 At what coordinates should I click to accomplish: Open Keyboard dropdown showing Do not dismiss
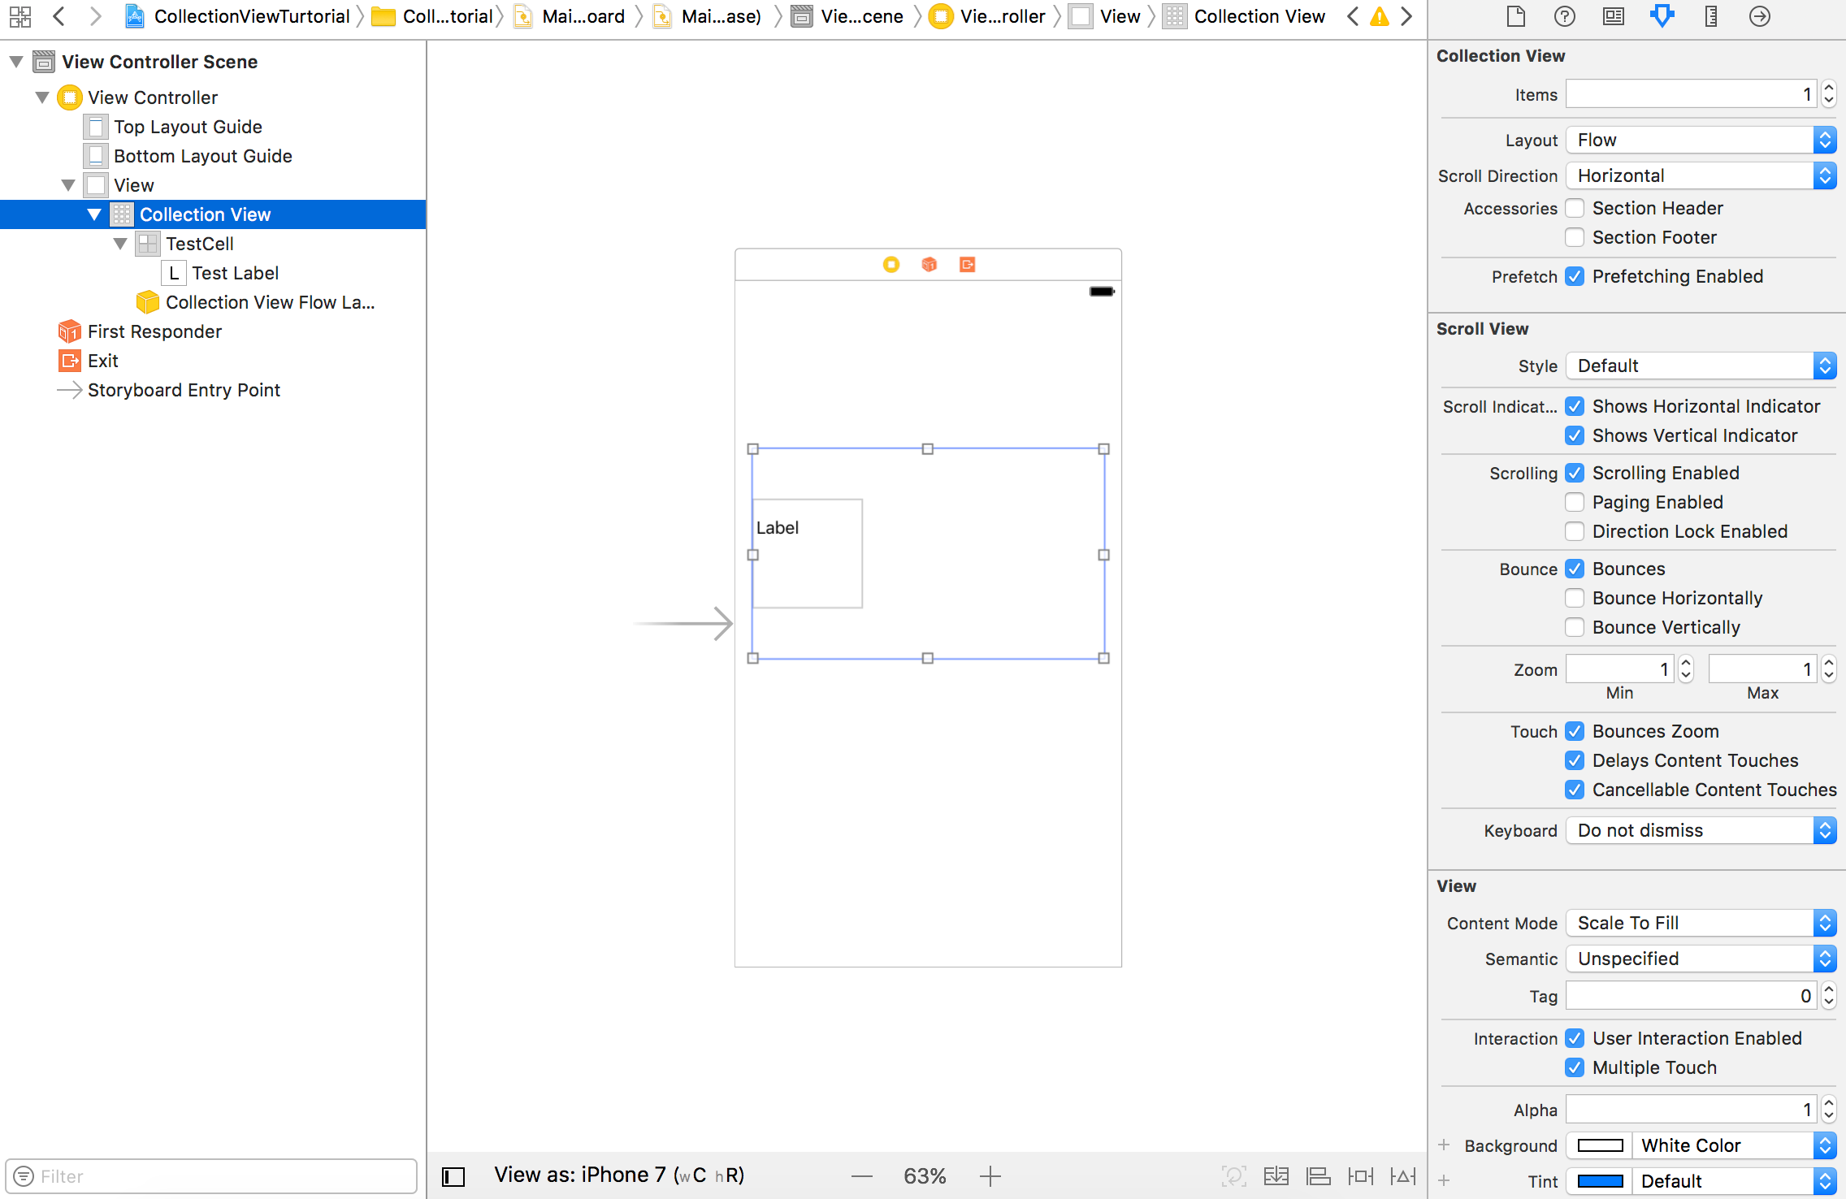point(1701,831)
